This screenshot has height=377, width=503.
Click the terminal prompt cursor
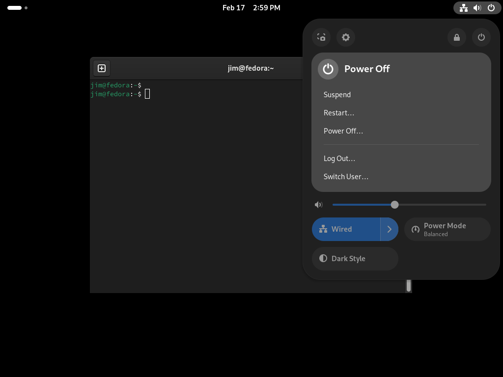point(147,94)
